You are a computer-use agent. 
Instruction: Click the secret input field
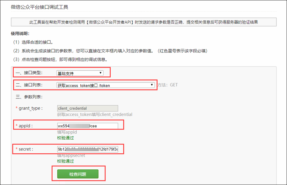point(87,149)
